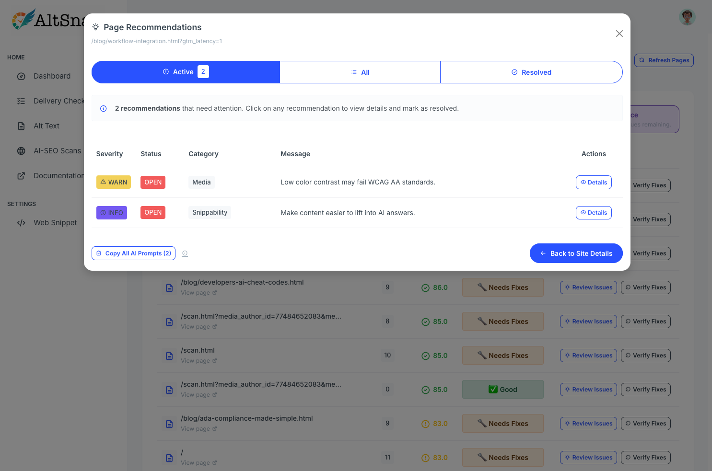
Task: Select the Active tab
Action: point(185,71)
